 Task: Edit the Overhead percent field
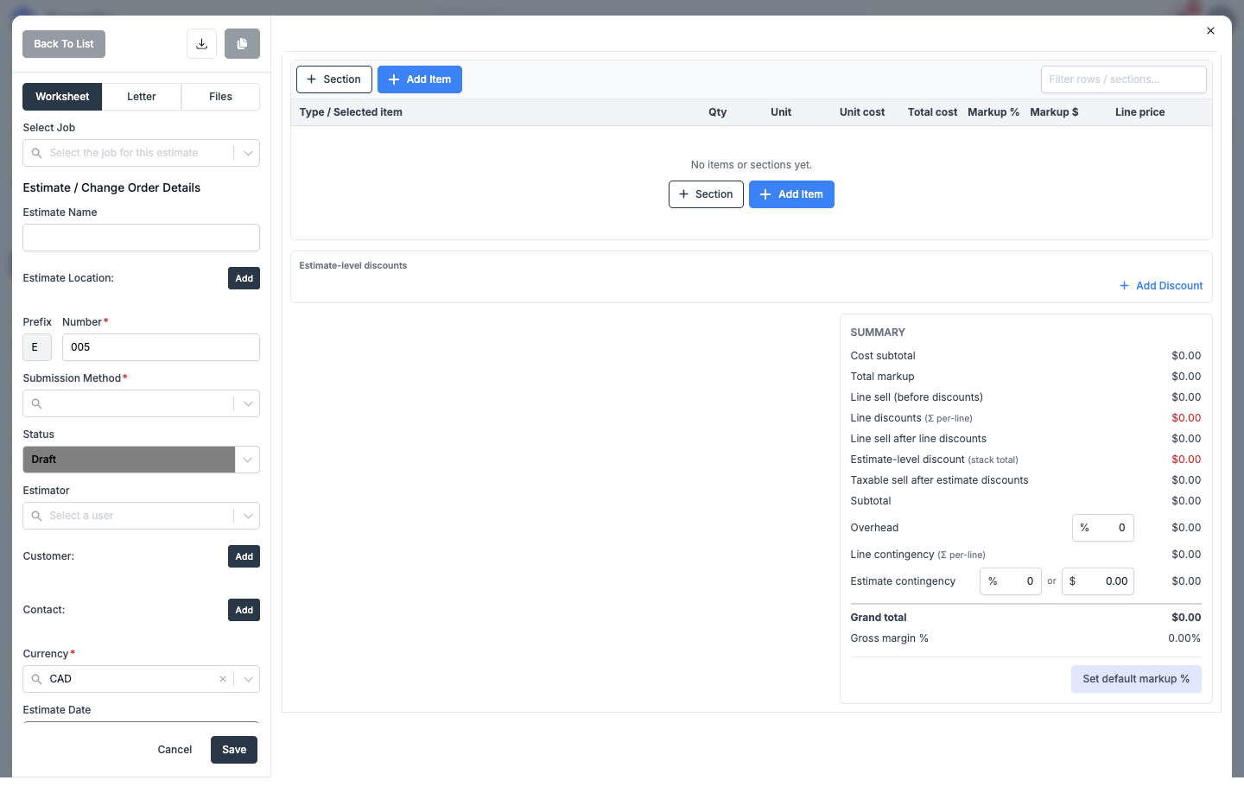click(x=1103, y=528)
